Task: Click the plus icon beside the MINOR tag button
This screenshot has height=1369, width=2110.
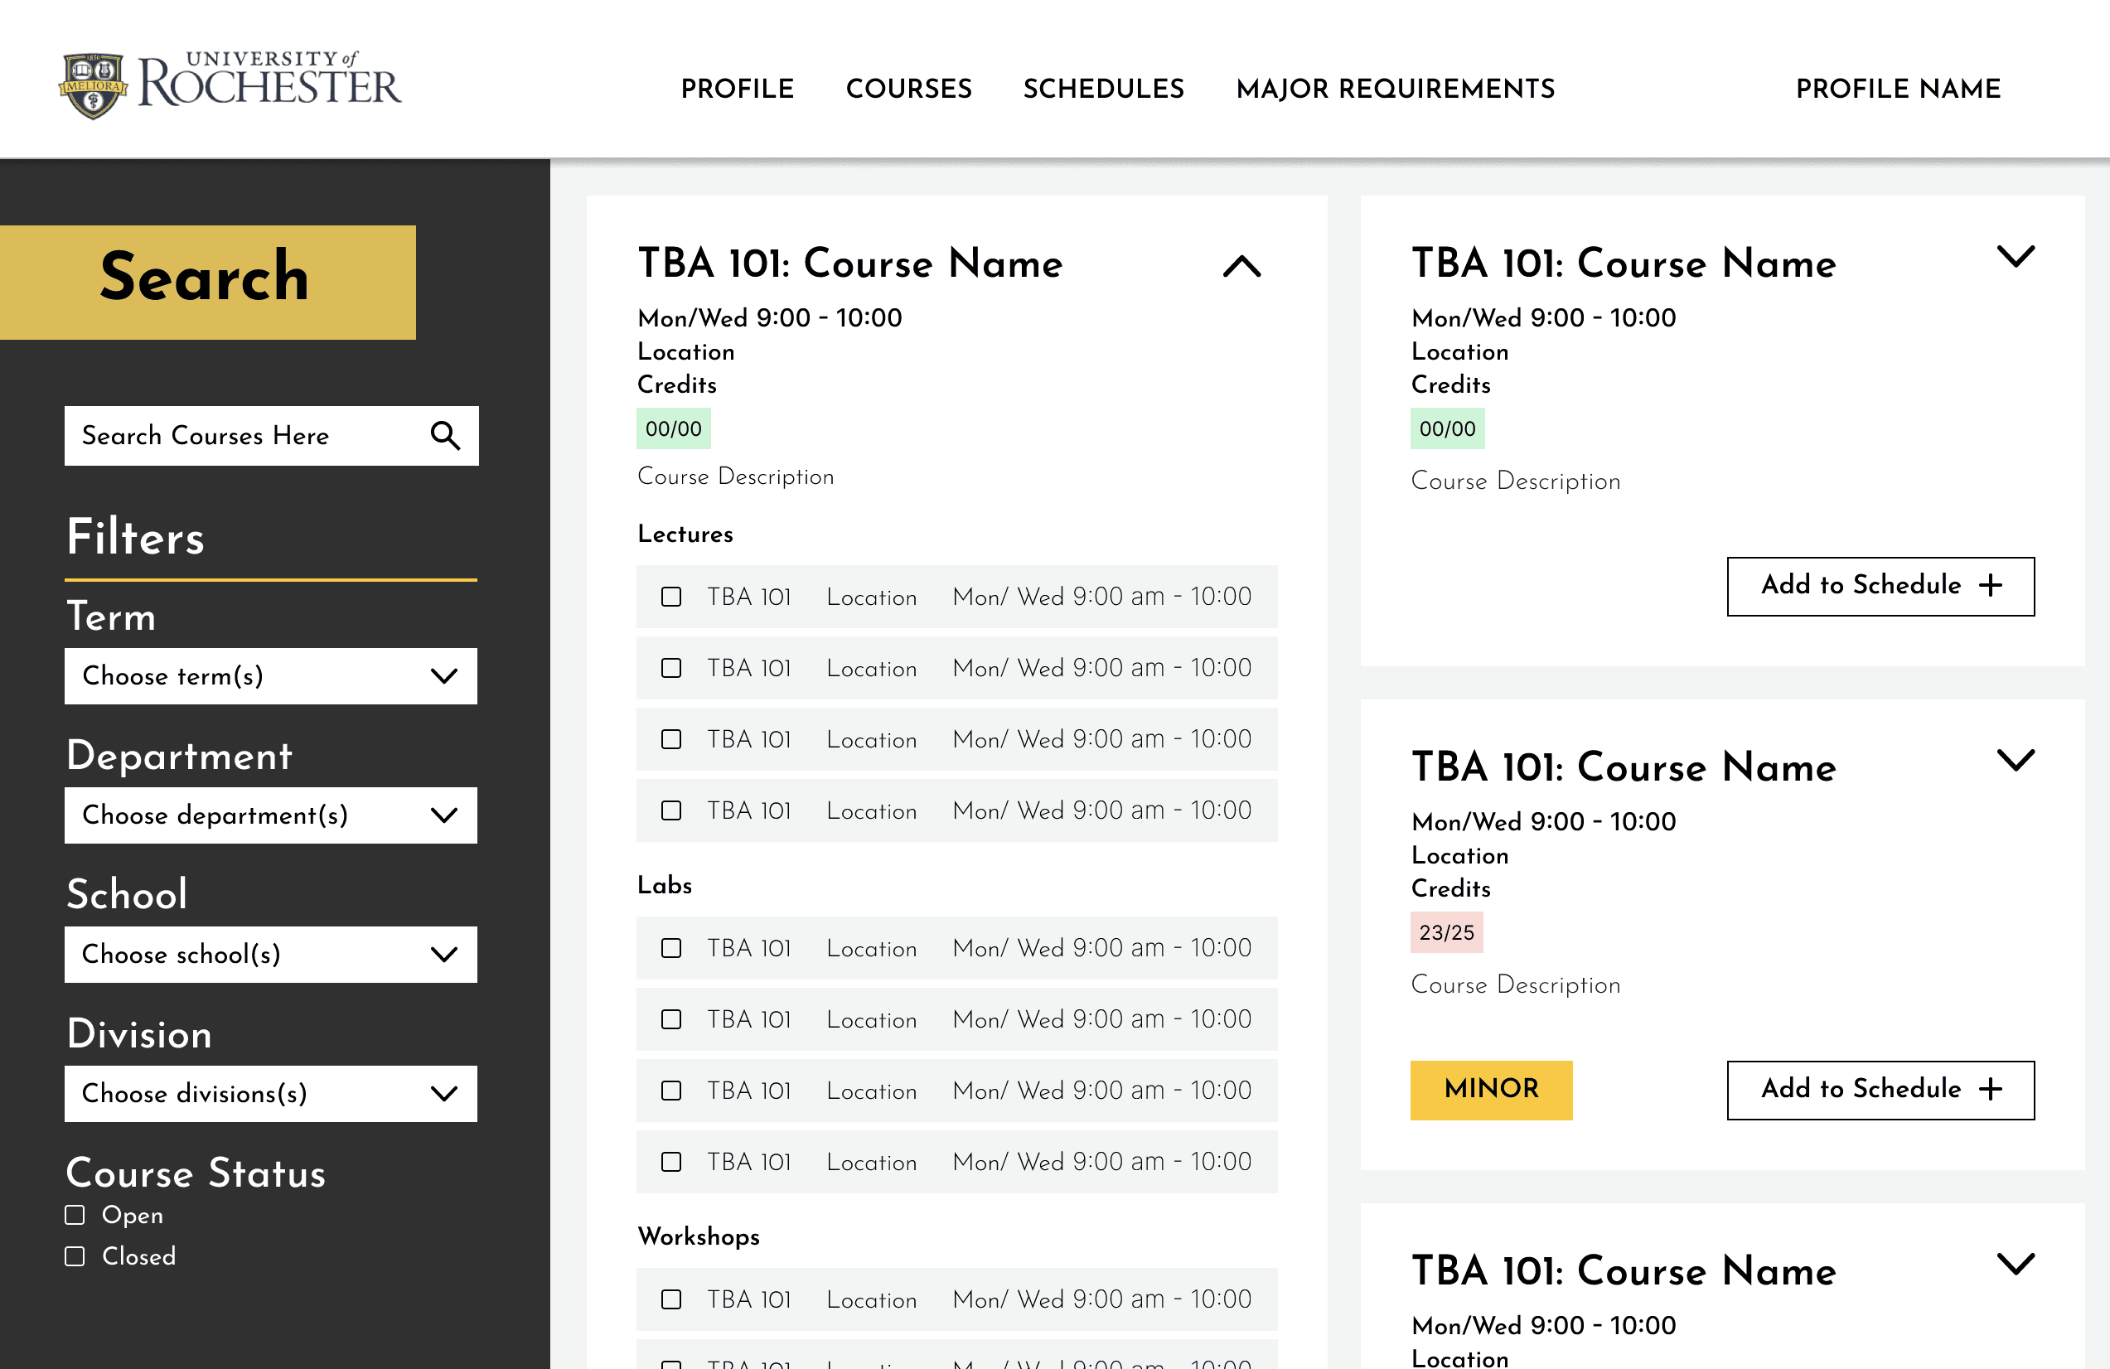Action: tap(1991, 1089)
